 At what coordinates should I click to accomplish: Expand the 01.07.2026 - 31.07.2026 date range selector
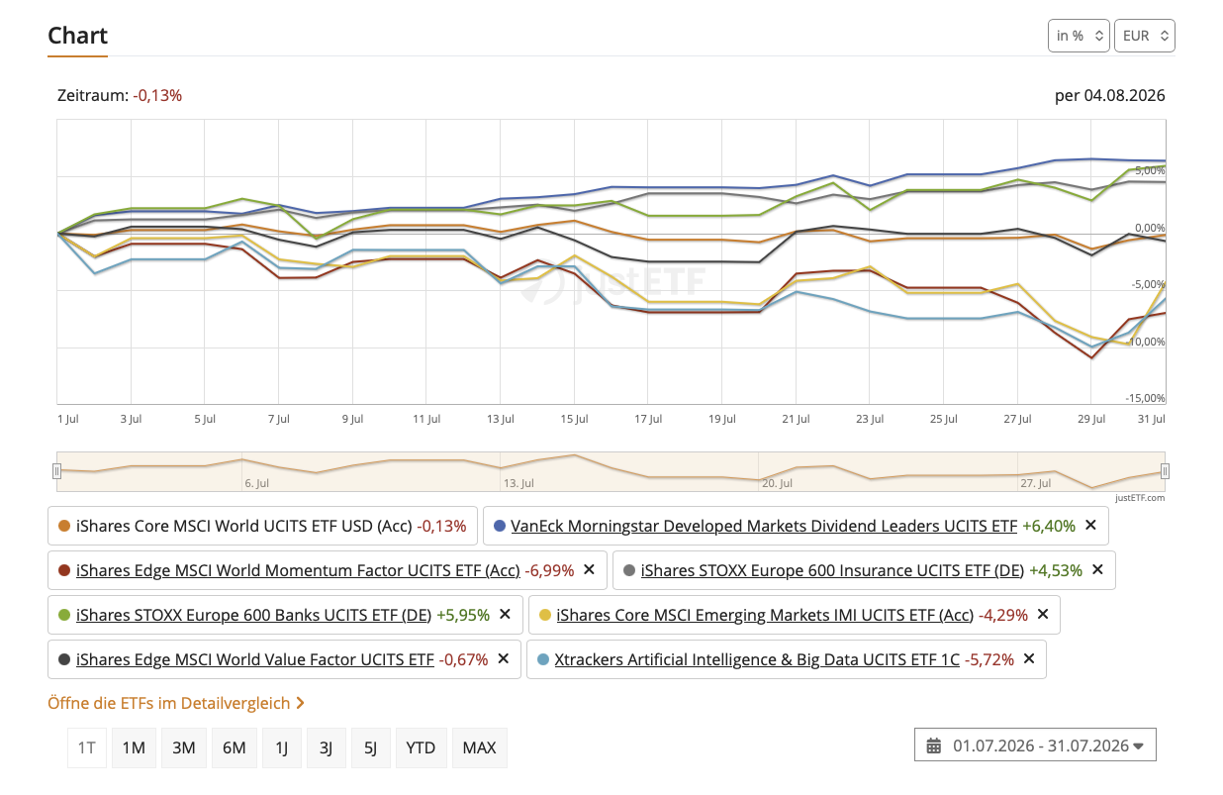[x=1035, y=745]
